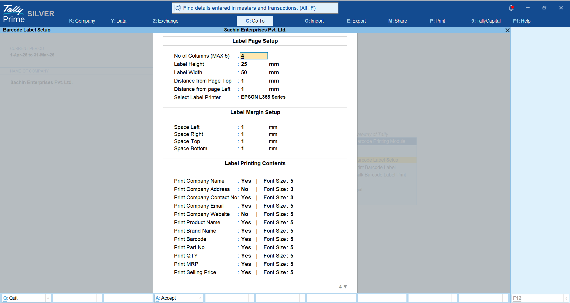Open the Company menu
Viewport: 570px width, 303px height.
[x=82, y=21]
